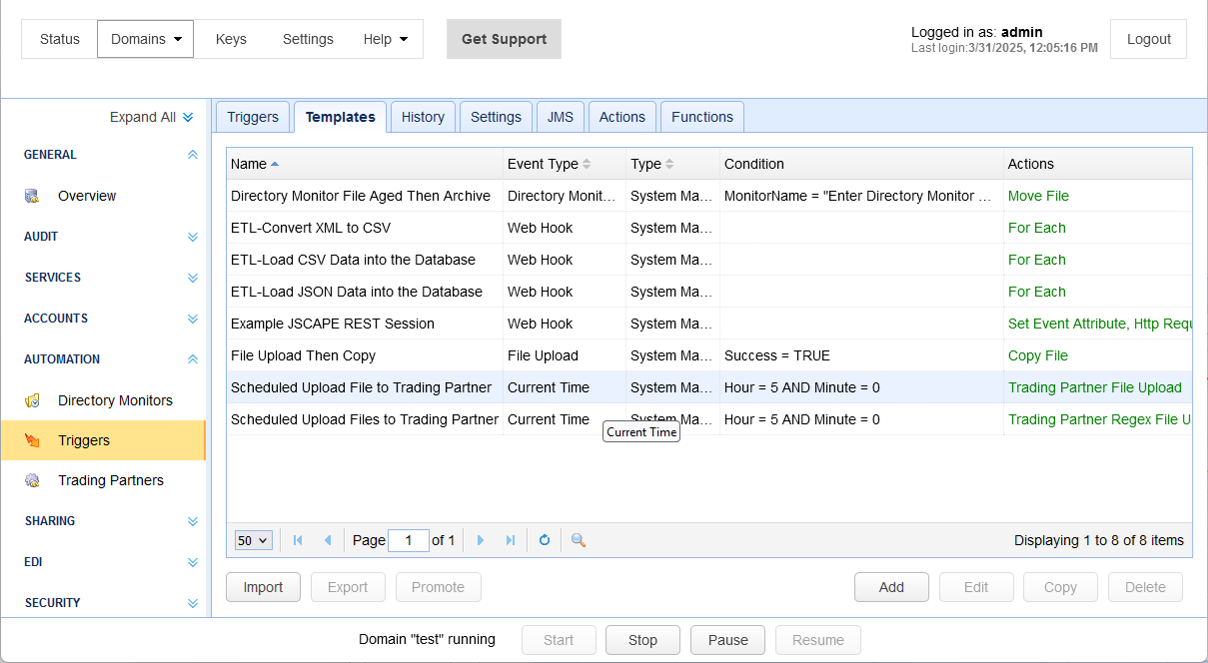Open the Overview icon in sidebar
This screenshot has height=663, width=1208.
(33, 196)
